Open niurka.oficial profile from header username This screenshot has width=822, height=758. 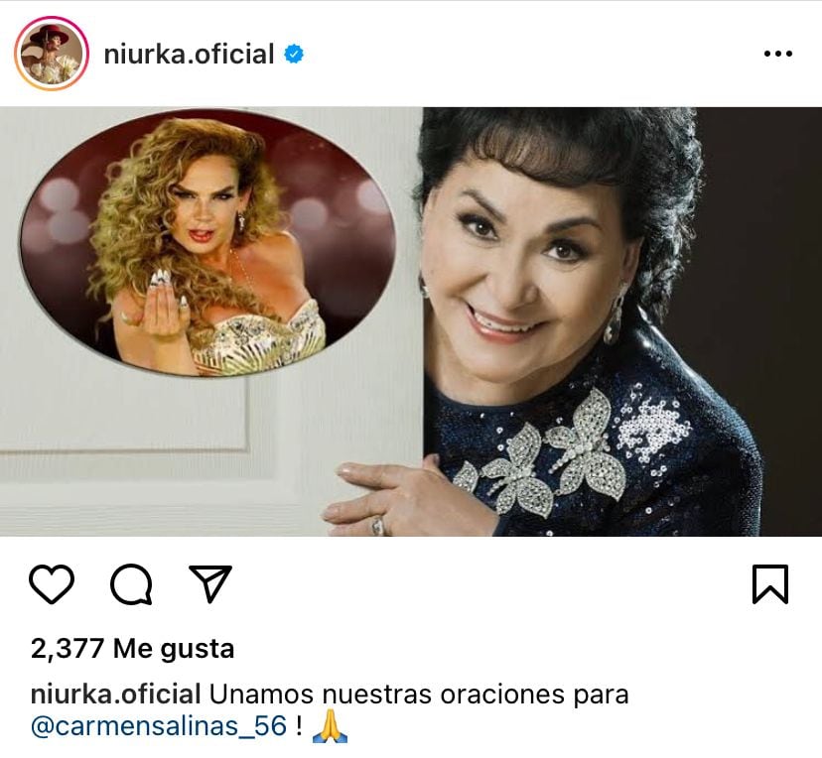[189, 54]
